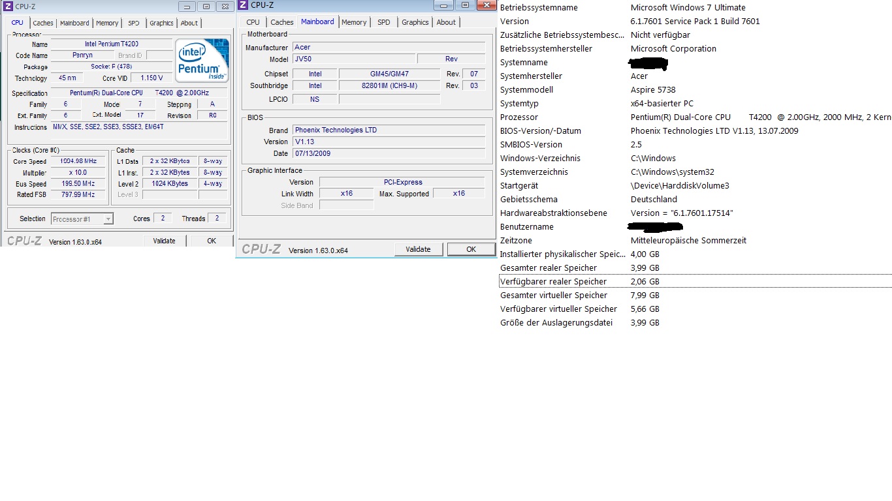Switch to the Mainboard tab in the left CPU-Z window
The image size is (892, 501).
[74, 23]
